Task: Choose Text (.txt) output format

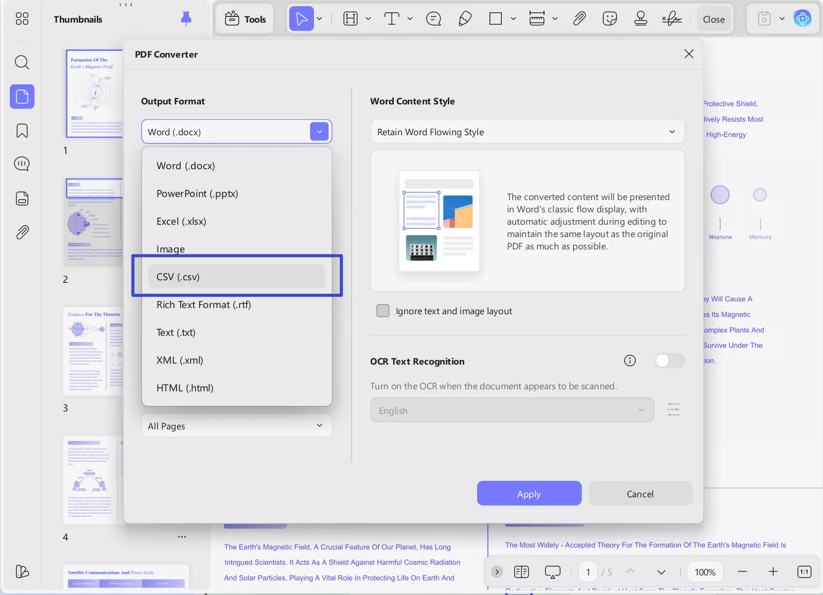Action: [x=237, y=332]
